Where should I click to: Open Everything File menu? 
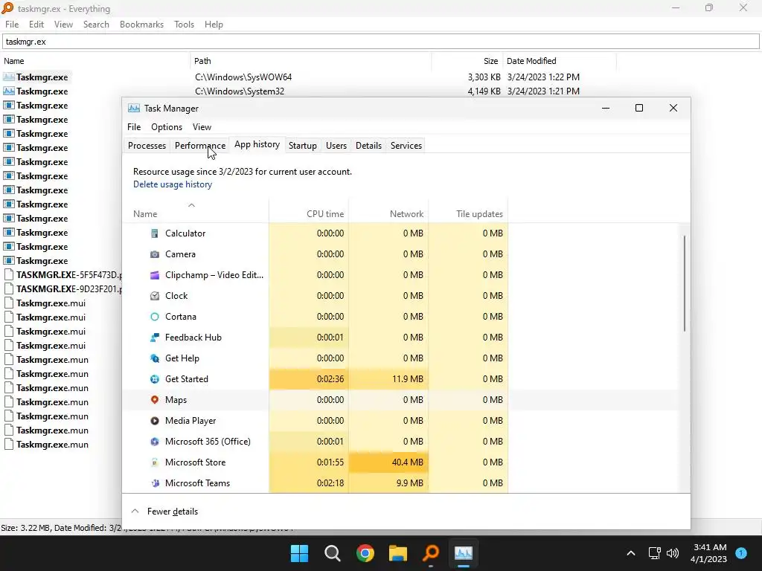tap(12, 25)
